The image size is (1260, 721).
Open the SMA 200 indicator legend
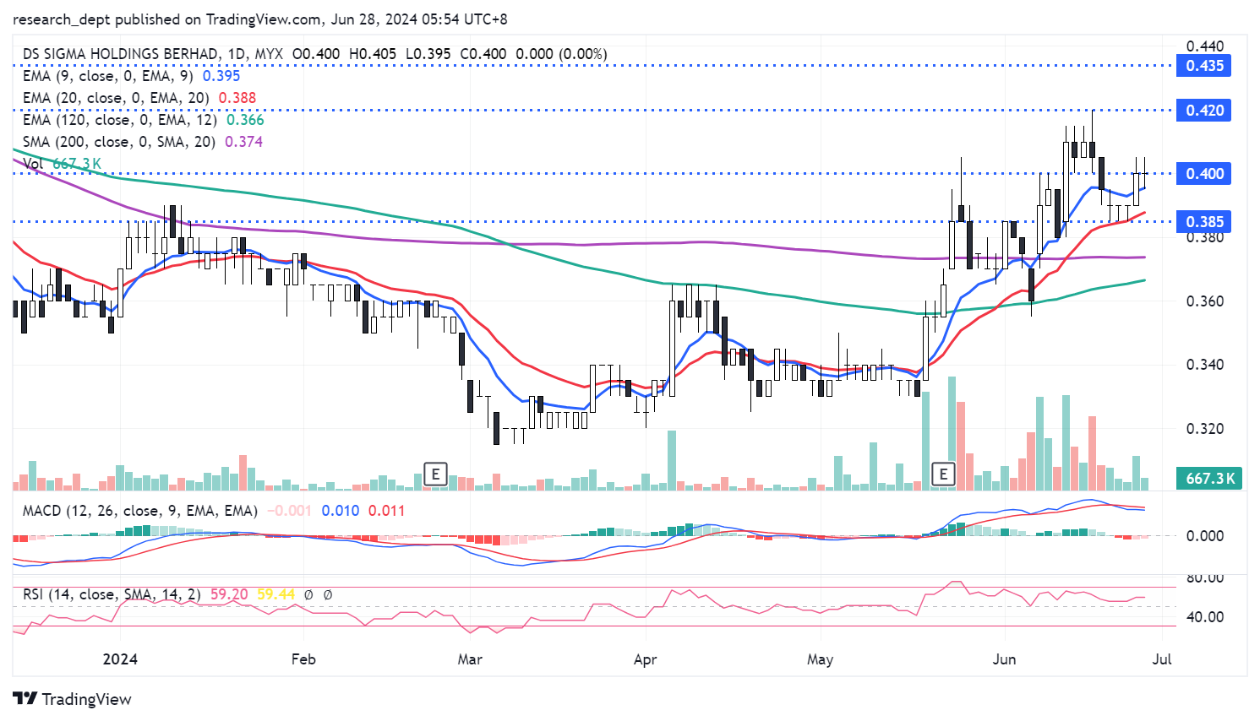coord(118,142)
